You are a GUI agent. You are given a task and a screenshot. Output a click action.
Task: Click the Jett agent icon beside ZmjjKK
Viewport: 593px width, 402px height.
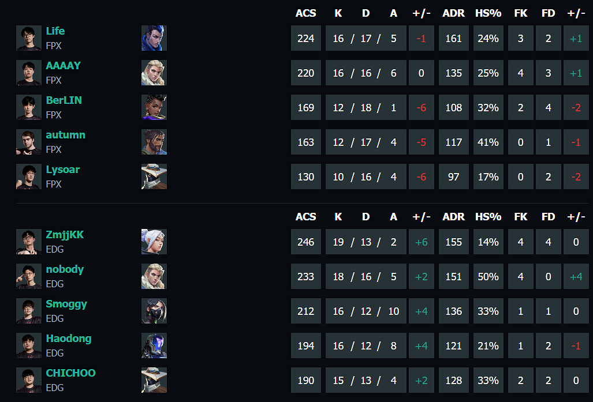tap(154, 242)
